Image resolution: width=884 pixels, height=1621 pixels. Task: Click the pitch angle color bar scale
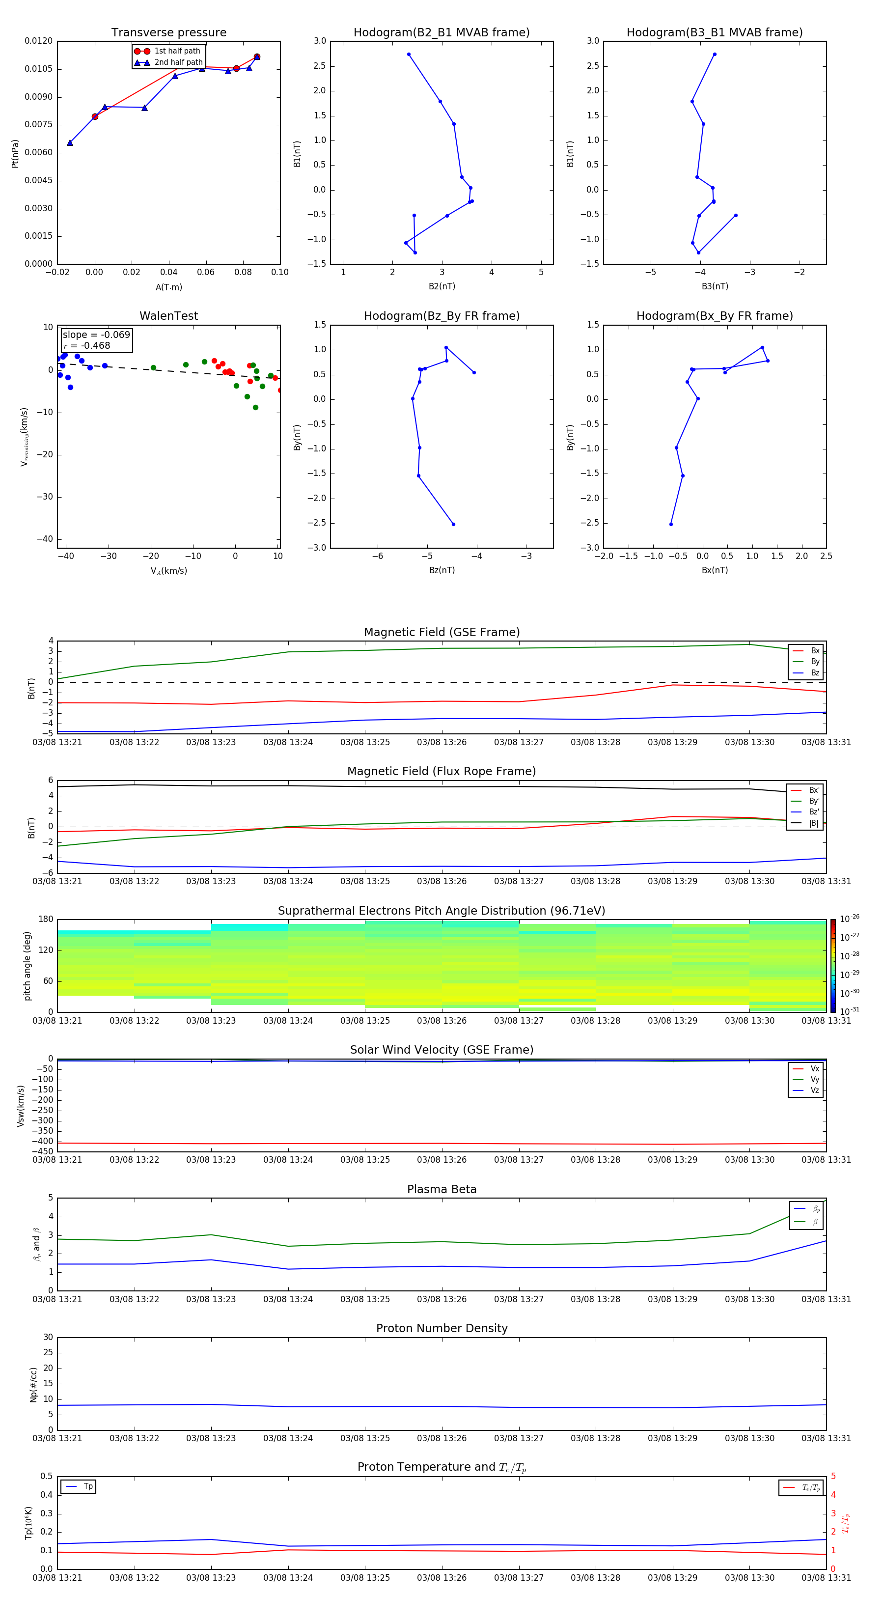pyautogui.click(x=833, y=965)
